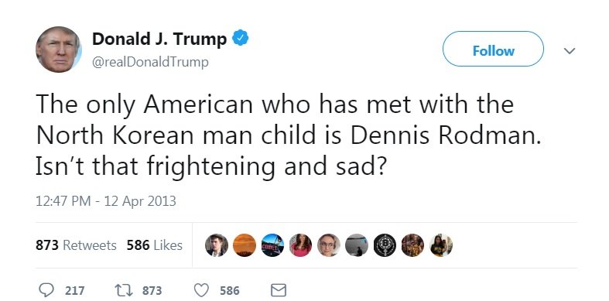
Task: Click the blue verified badge
Action: click(240, 38)
